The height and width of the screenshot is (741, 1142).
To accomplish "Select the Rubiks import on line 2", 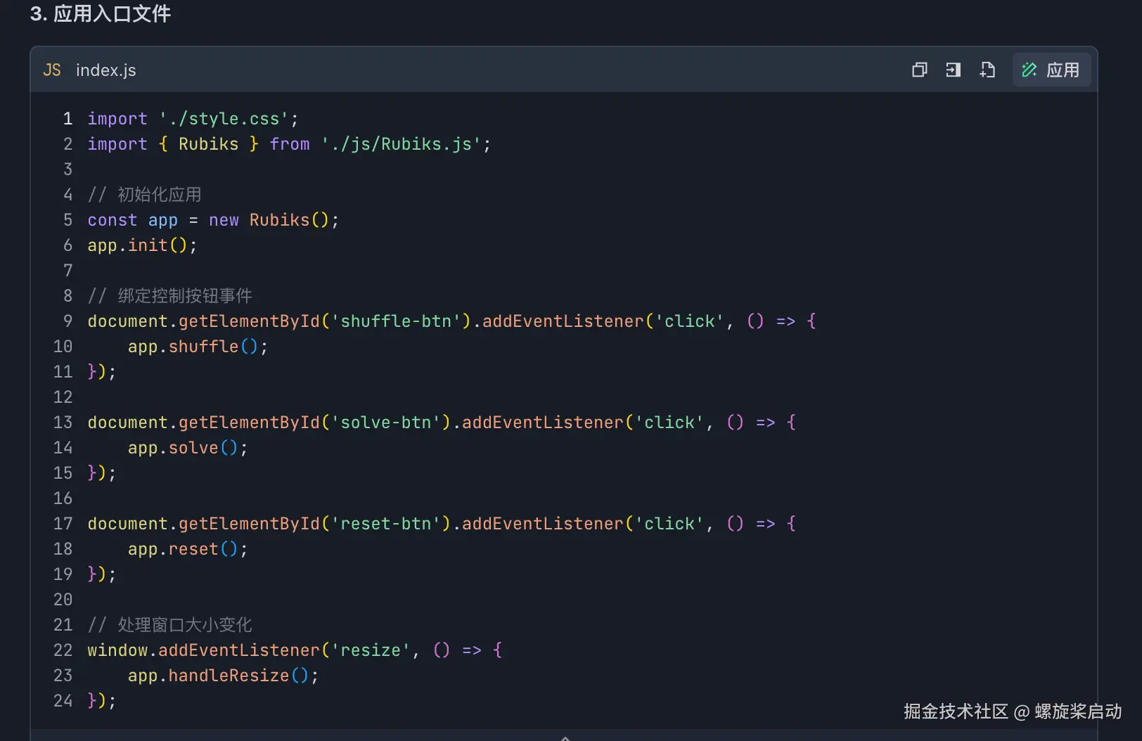I will pos(208,143).
